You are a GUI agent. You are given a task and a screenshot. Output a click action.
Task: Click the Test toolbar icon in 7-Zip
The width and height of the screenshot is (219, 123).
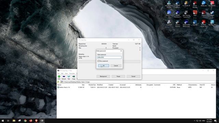click(x=69, y=77)
